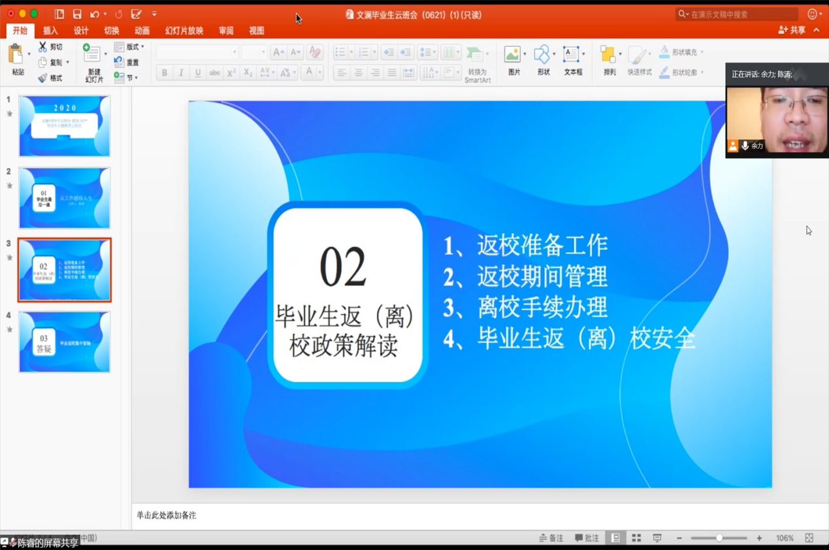
Task: Open the Insert (插入) tab
Action: tap(50, 31)
